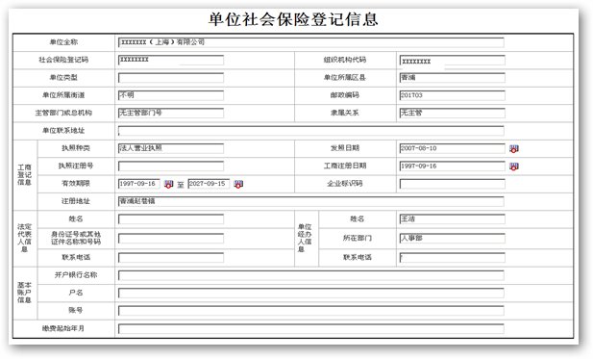Click the 发照日期 date field 2007-08-10

point(453,148)
